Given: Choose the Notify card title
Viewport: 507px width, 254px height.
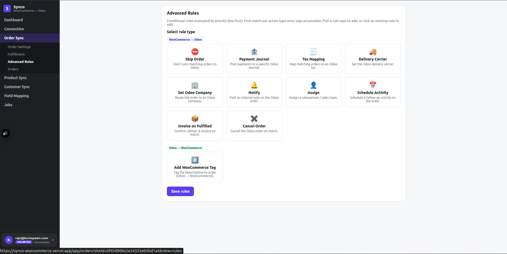Looking at the screenshot, I should pos(254,93).
